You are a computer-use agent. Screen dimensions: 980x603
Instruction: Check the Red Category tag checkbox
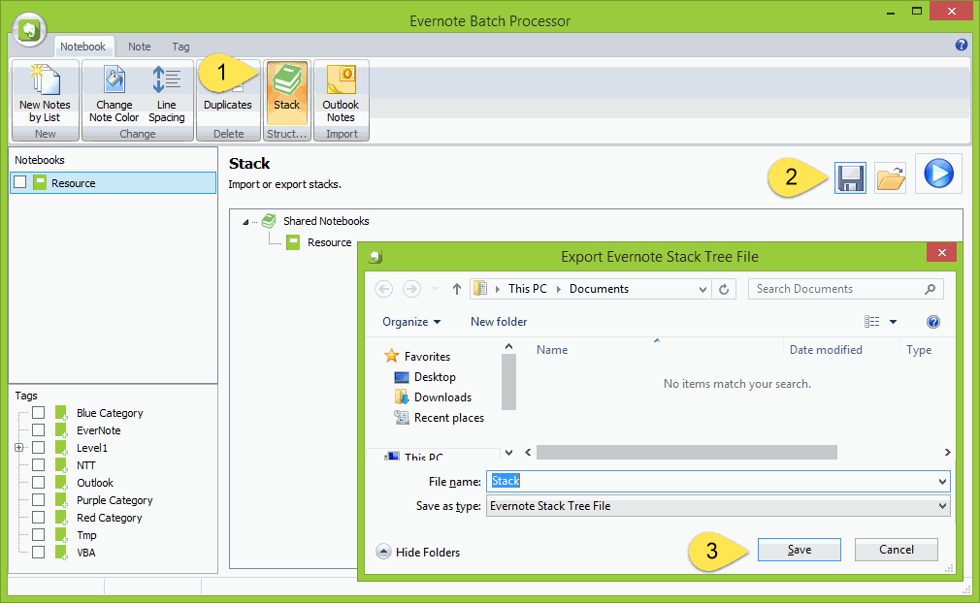[x=38, y=518]
